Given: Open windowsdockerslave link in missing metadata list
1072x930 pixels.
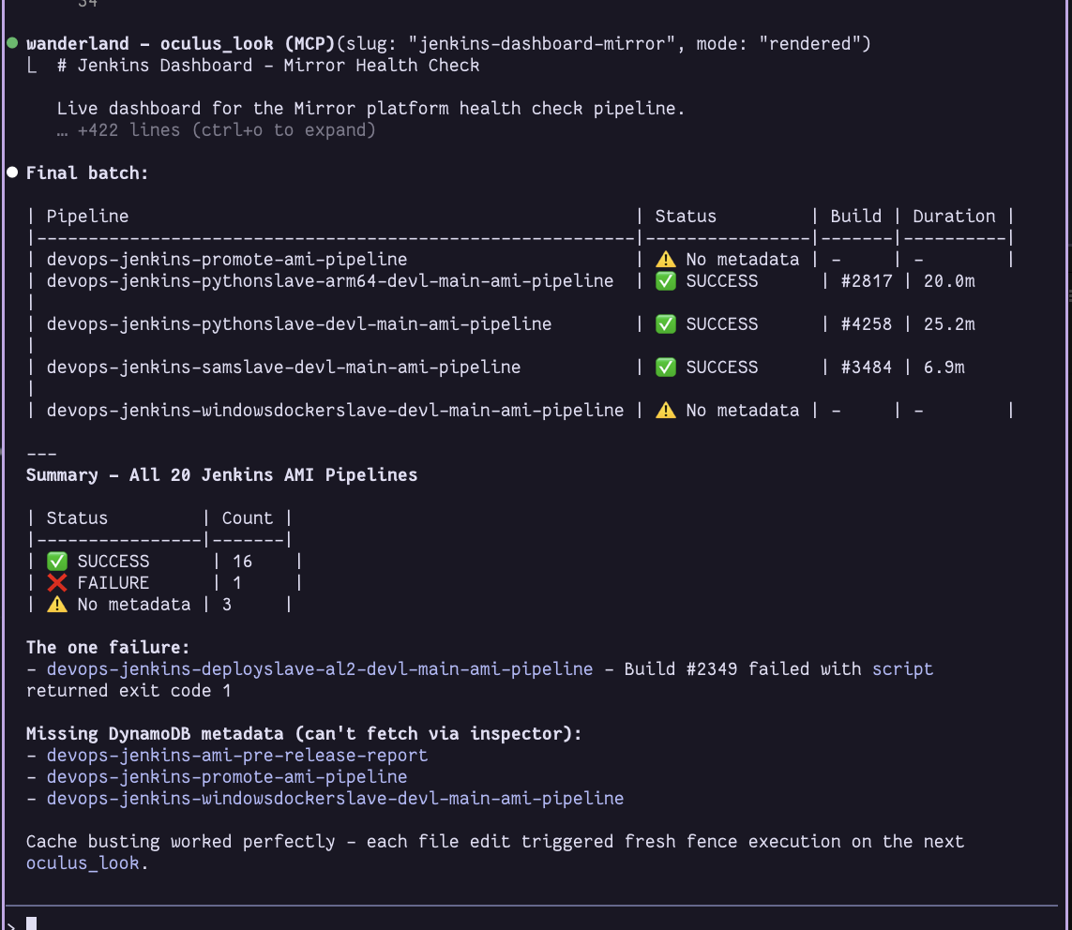Looking at the screenshot, I should point(335,799).
